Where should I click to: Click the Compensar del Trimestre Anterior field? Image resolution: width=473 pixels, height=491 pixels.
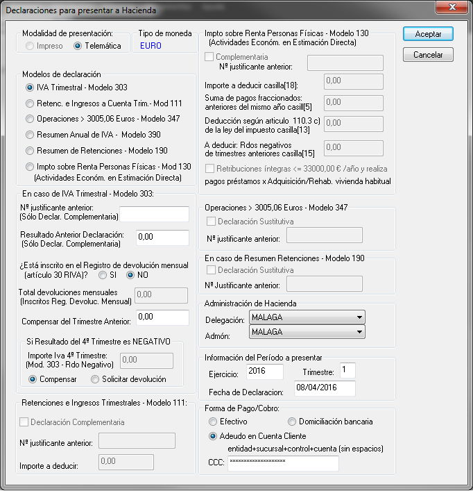162,317
